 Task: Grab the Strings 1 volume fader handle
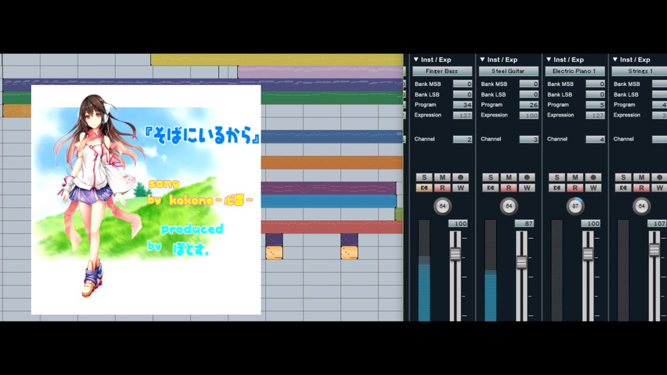pos(654,249)
